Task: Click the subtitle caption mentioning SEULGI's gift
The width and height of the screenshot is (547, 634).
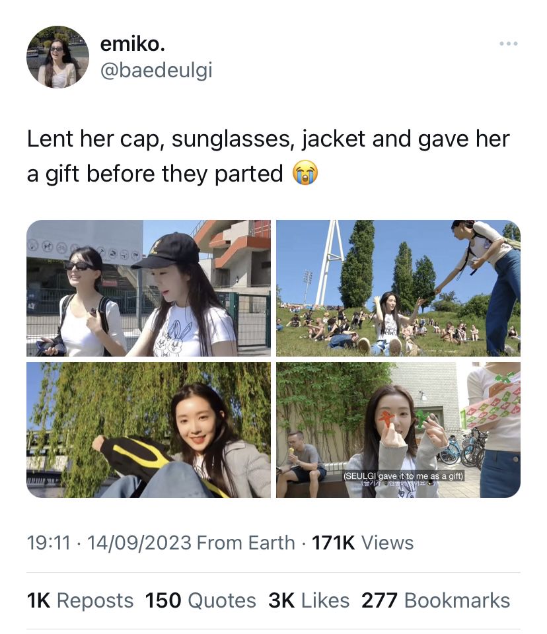Action: [x=404, y=476]
